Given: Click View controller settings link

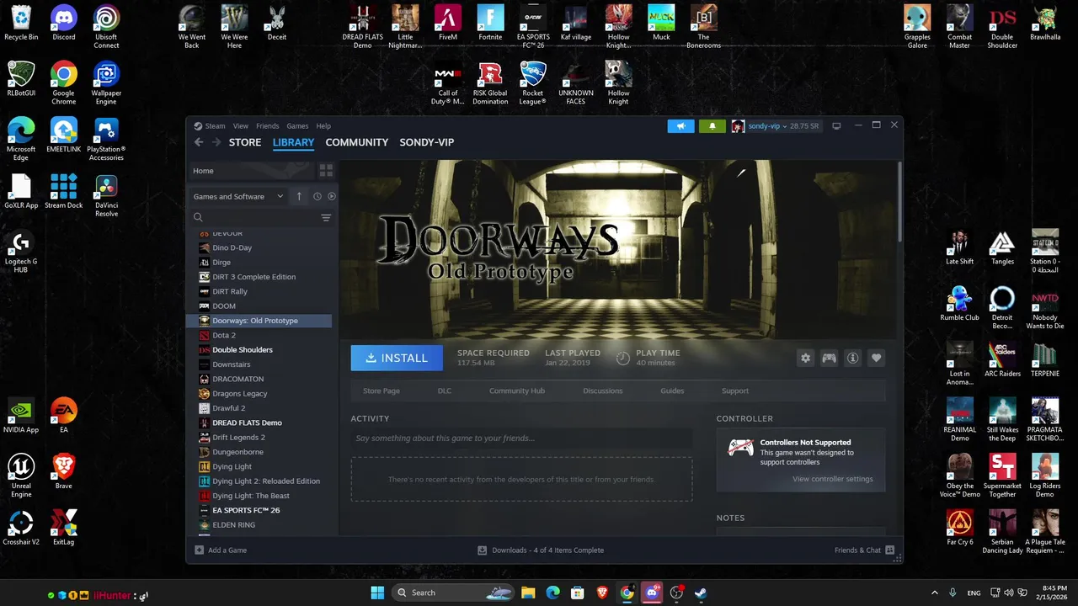Looking at the screenshot, I should coord(833,479).
